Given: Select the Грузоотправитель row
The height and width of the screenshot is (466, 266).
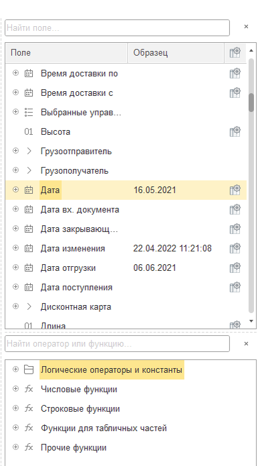Looking at the screenshot, I should pos(126,151).
